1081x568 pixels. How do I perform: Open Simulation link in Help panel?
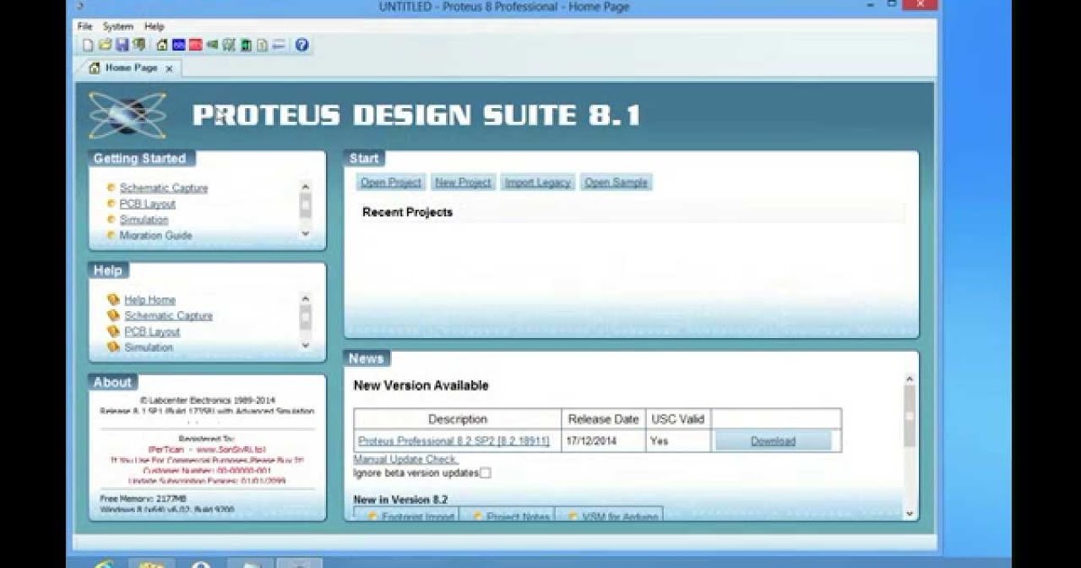click(x=149, y=347)
